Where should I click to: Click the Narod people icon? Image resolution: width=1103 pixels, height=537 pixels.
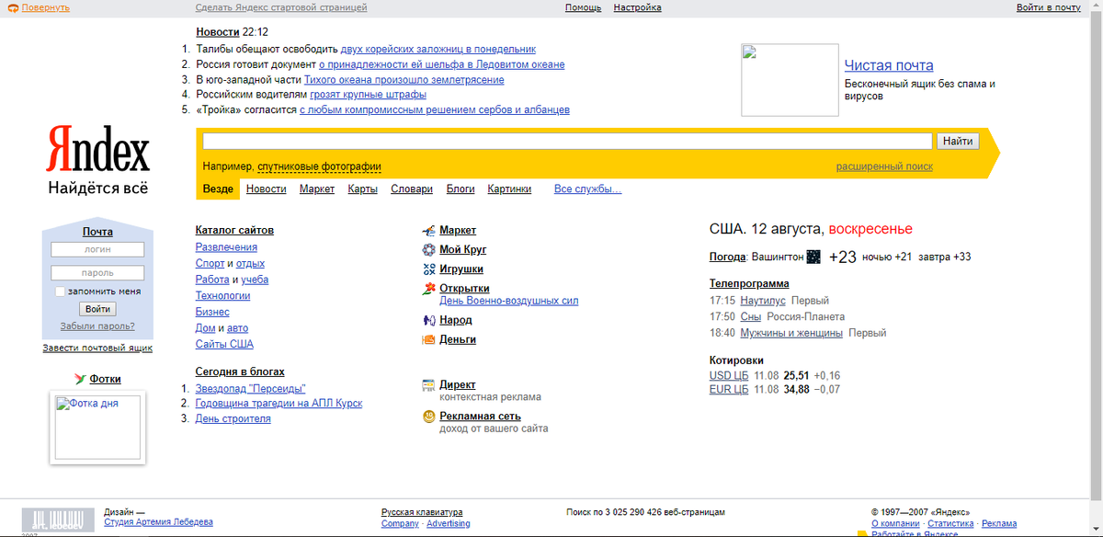pyautogui.click(x=428, y=320)
